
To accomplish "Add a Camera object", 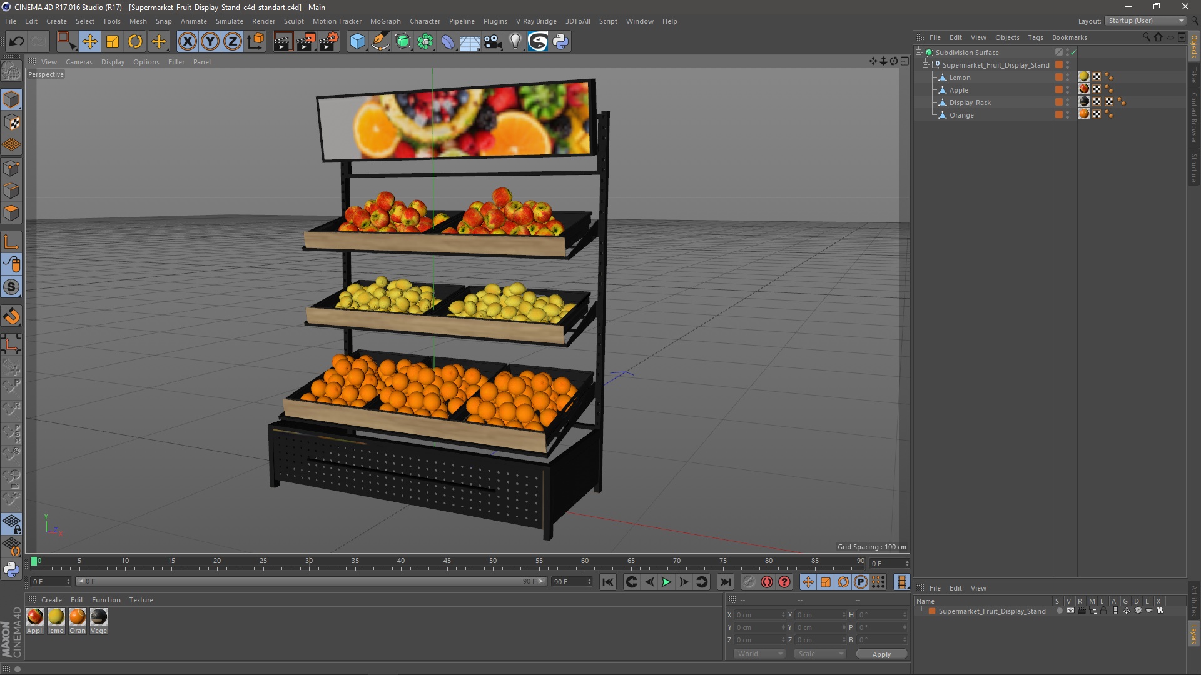I will [x=493, y=42].
